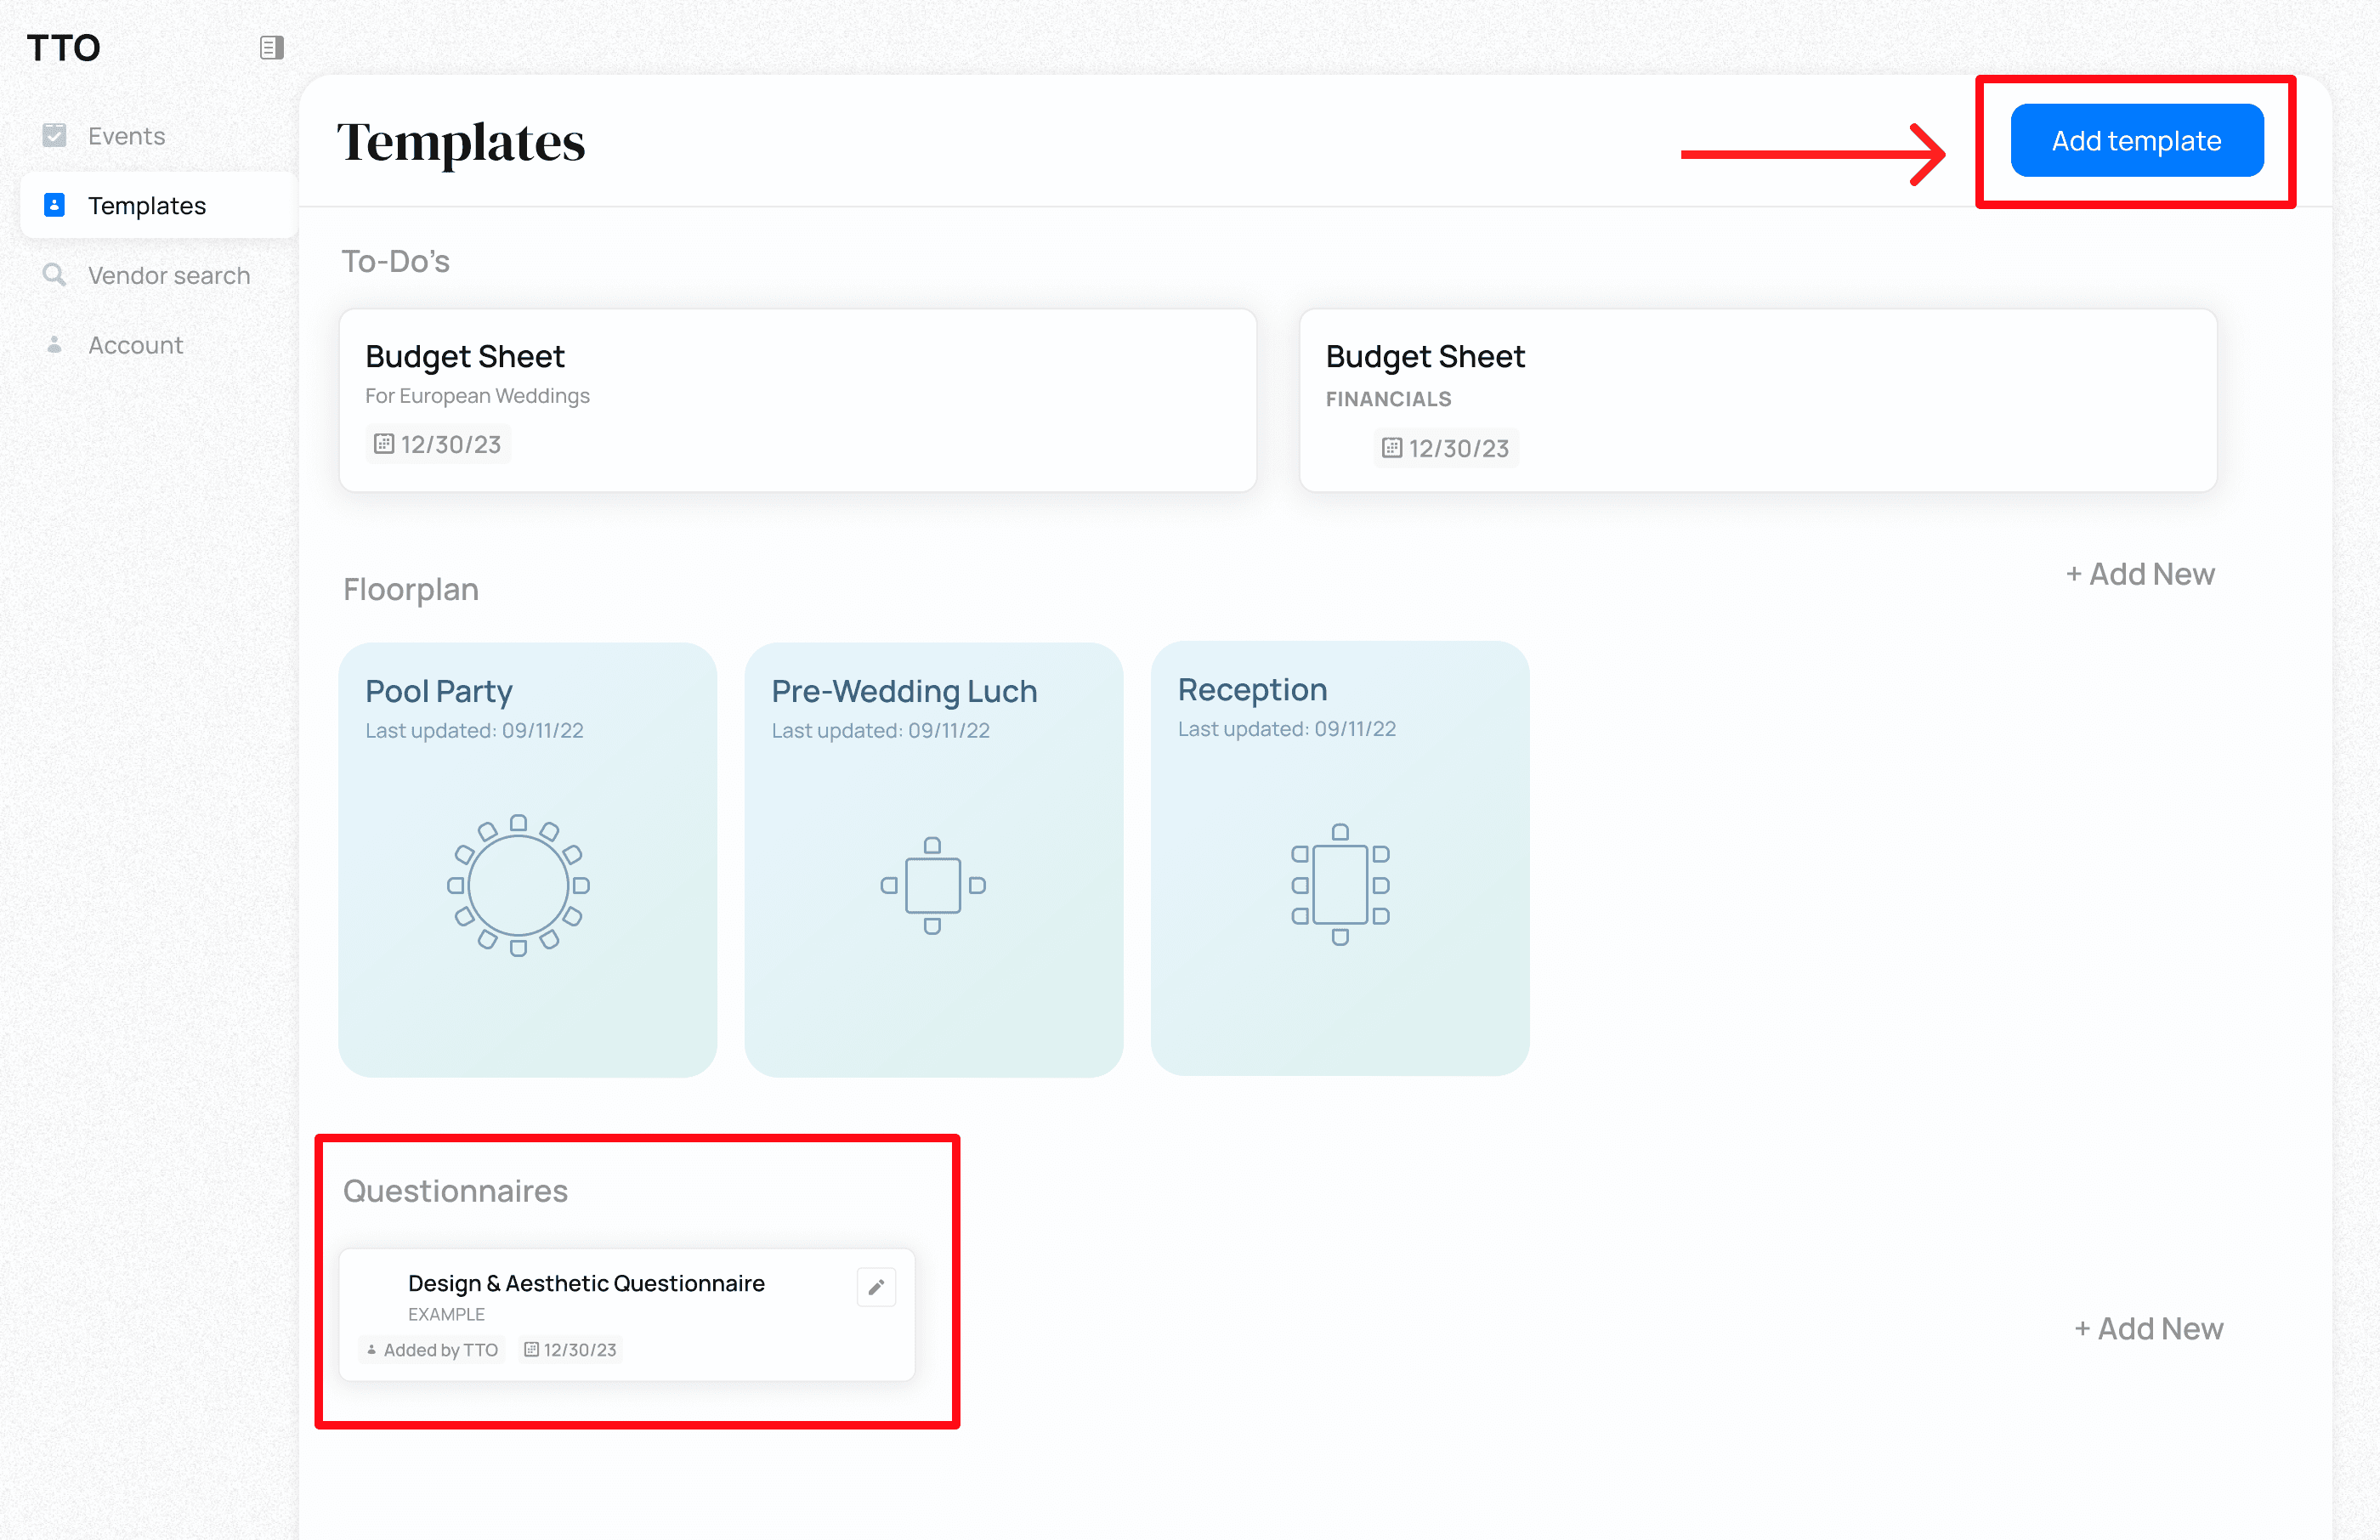The width and height of the screenshot is (2380, 1540).
Task: Click the Templates sidebar icon
Action: 54,205
